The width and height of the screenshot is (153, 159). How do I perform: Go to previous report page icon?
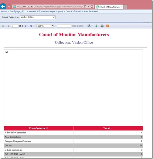tap(8, 26)
